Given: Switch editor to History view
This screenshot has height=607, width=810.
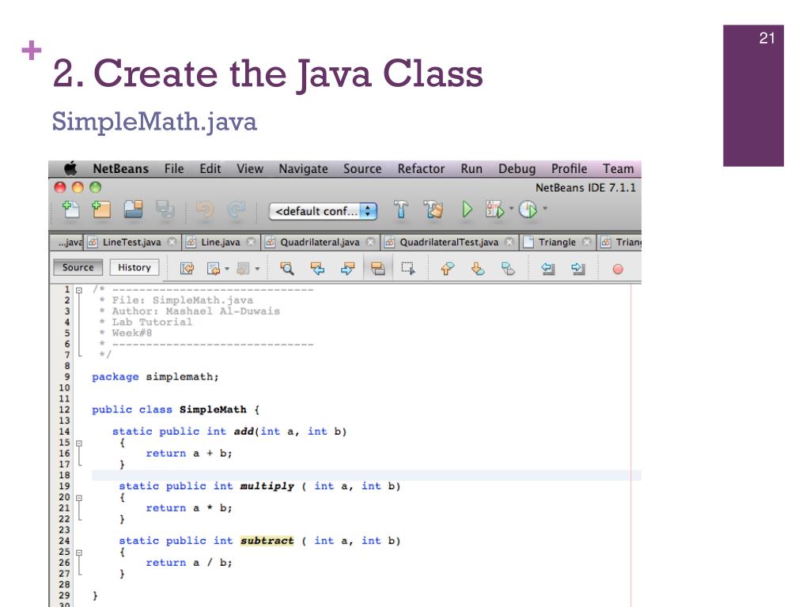Looking at the screenshot, I should click(x=134, y=267).
